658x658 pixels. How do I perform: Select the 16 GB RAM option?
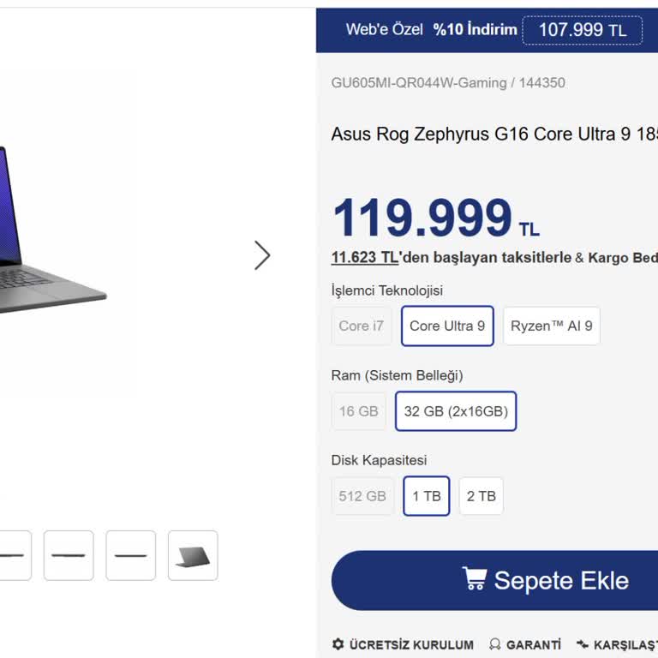[x=359, y=411]
